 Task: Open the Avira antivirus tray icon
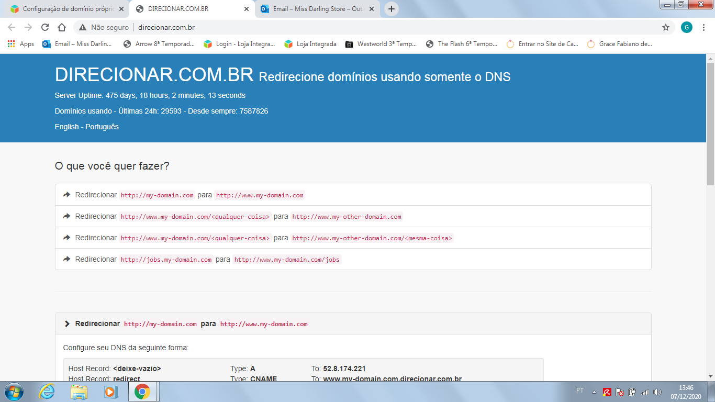pos(607,392)
